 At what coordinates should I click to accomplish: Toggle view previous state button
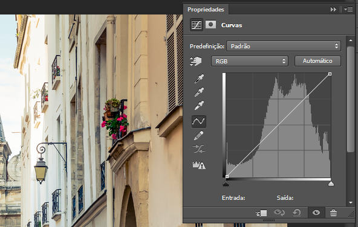tap(279, 213)
